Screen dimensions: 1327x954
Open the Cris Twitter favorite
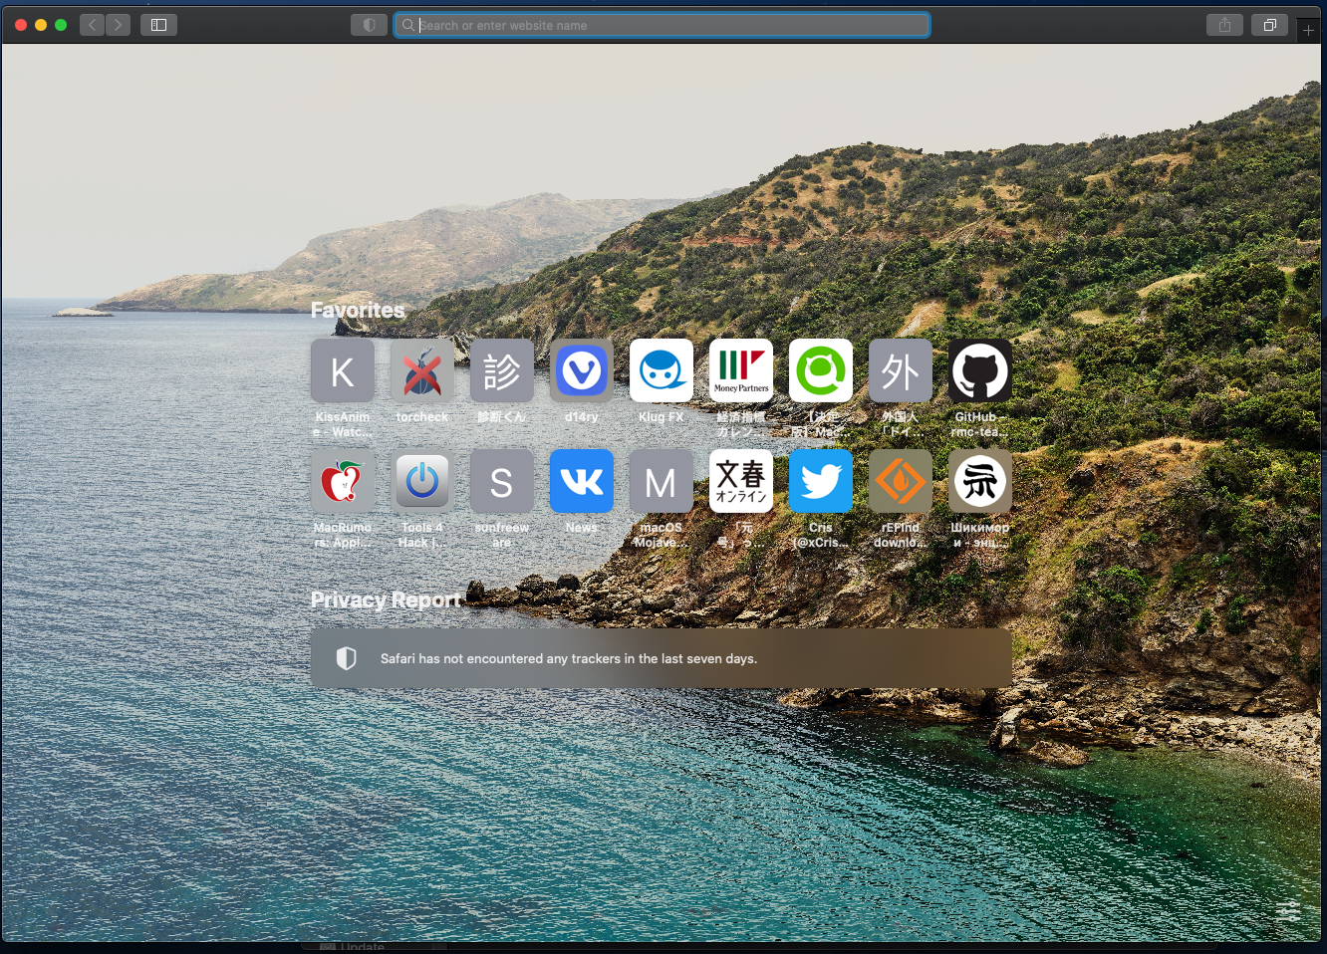(821, 481)
